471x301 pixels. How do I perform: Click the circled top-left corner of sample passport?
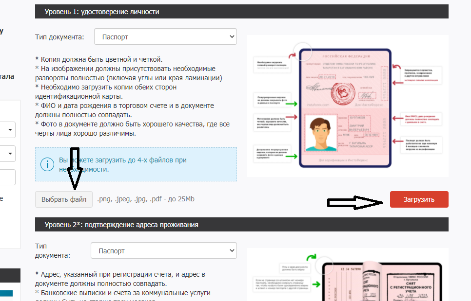(303, 52)
